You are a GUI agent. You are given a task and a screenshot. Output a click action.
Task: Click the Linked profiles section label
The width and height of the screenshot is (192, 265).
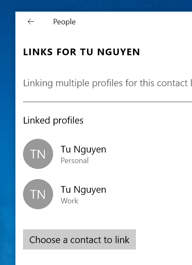tap(53, 120)
